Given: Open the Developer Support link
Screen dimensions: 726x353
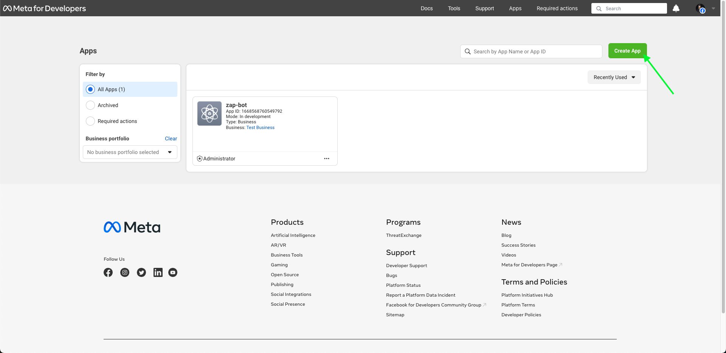Looking at the screenshot, I should tap(406, 266).
